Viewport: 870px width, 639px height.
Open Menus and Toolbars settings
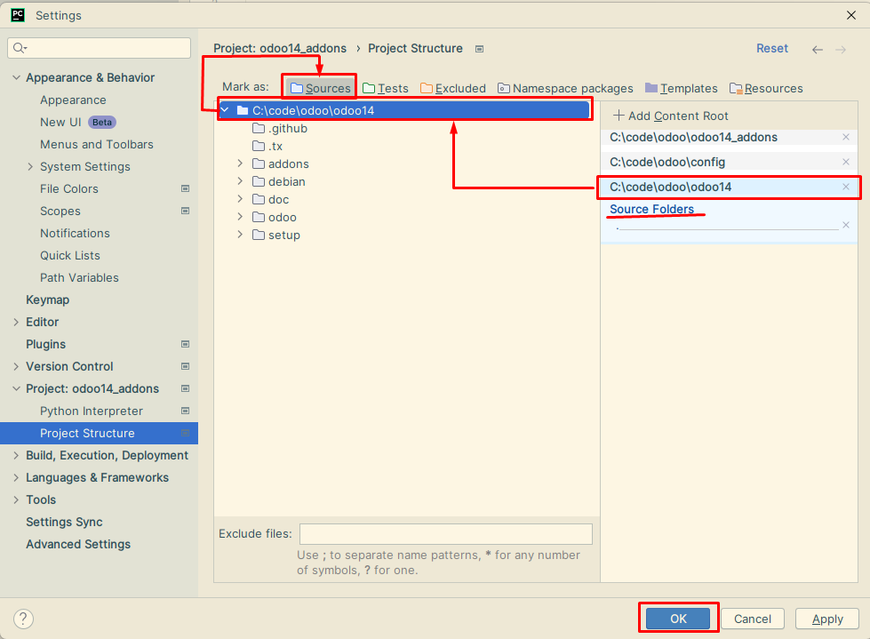pyautogui.click(x=97, y=144)
